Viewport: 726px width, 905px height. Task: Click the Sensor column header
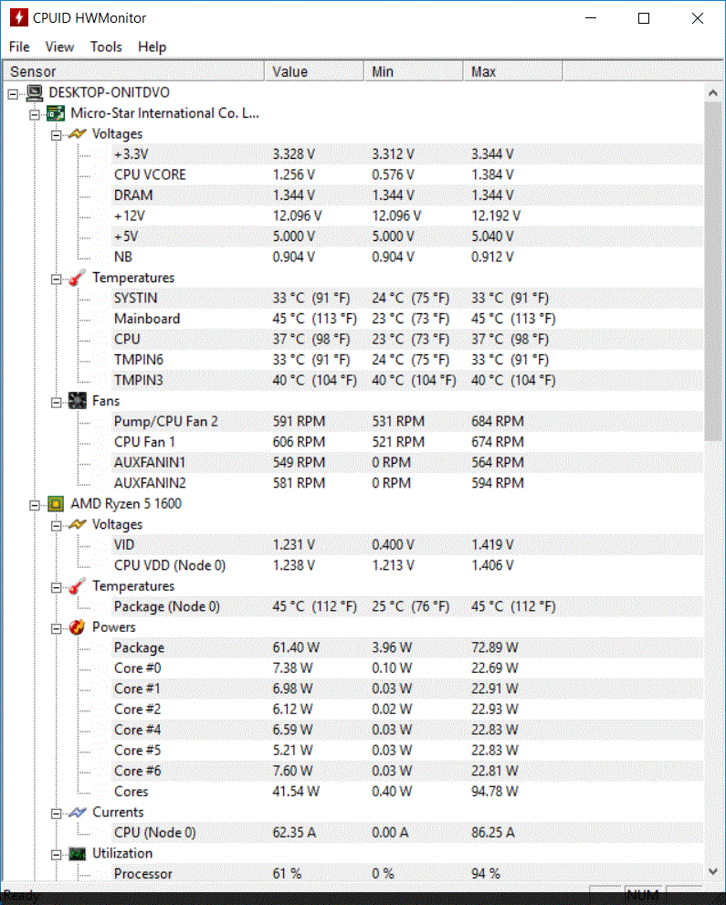tap(133, 71)
